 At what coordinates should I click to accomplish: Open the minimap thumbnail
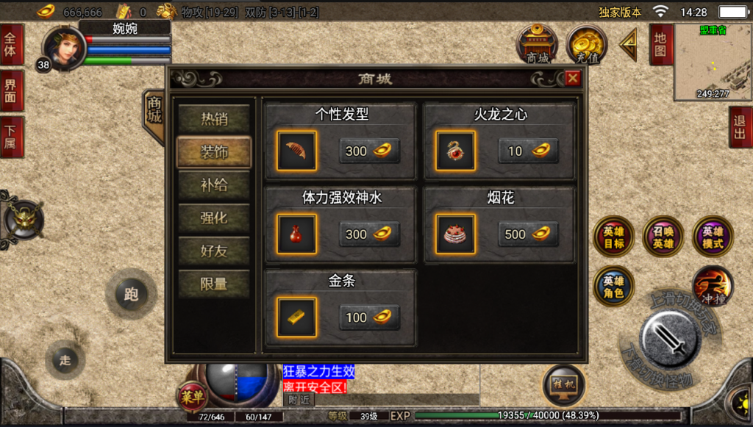[713, 62]
